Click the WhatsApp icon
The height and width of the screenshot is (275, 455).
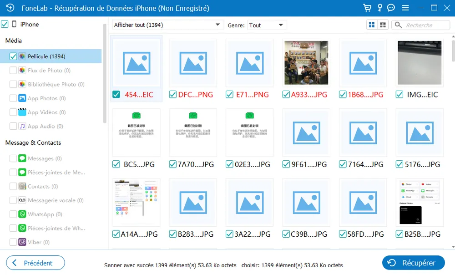22,214
